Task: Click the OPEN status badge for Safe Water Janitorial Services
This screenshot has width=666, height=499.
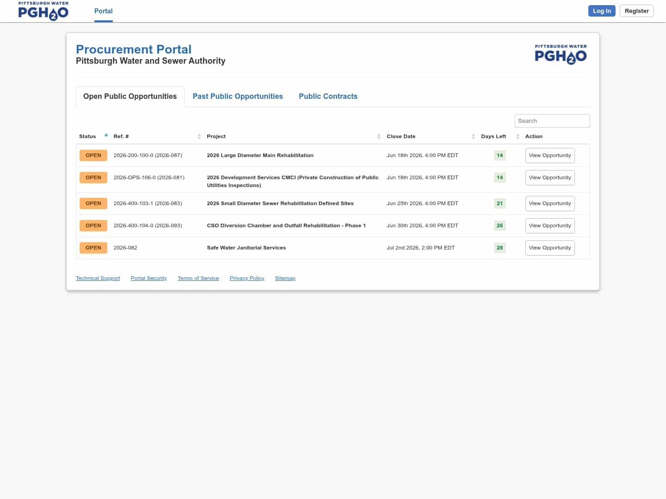Action: 93,248
